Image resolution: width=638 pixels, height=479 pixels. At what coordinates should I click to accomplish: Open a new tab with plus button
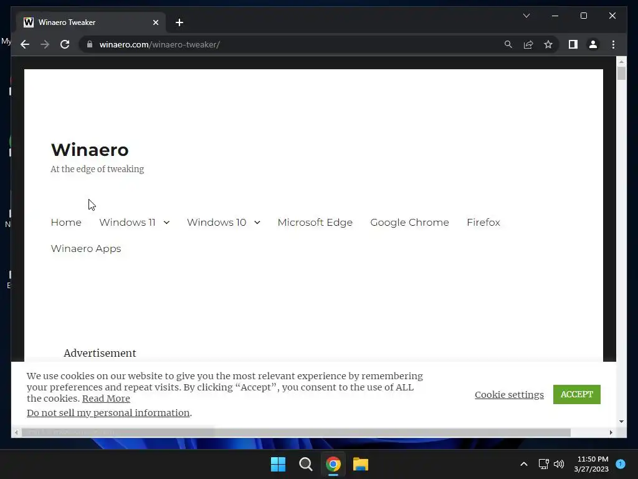[179, 22]
